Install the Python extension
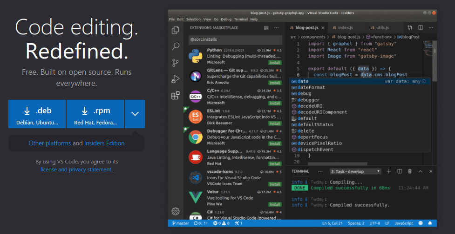The height and width of the screenshot is (234, 455). pos(274,63)
